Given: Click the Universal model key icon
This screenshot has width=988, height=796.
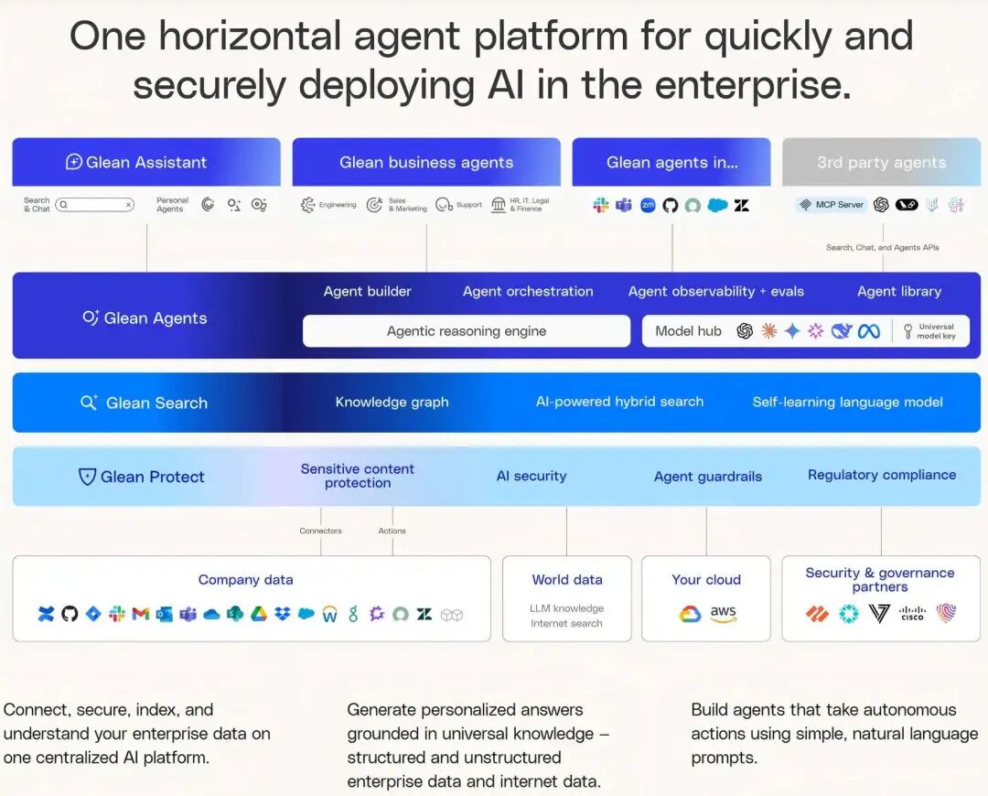Looking at the screenshot, I should click(x=908, y=331).
